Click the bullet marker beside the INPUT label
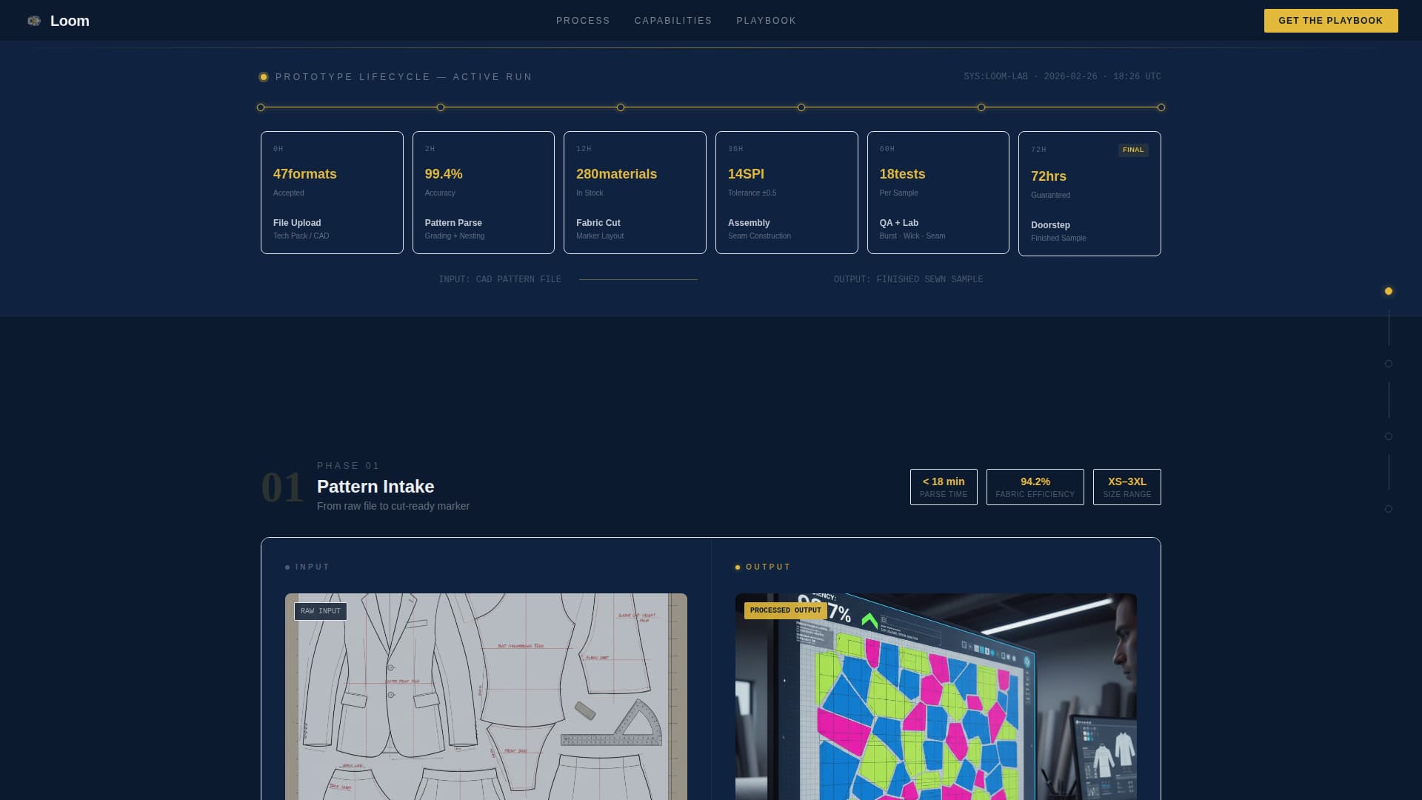 (288, 567)
